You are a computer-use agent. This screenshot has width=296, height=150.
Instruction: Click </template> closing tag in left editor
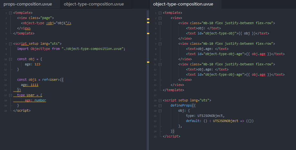24,33
